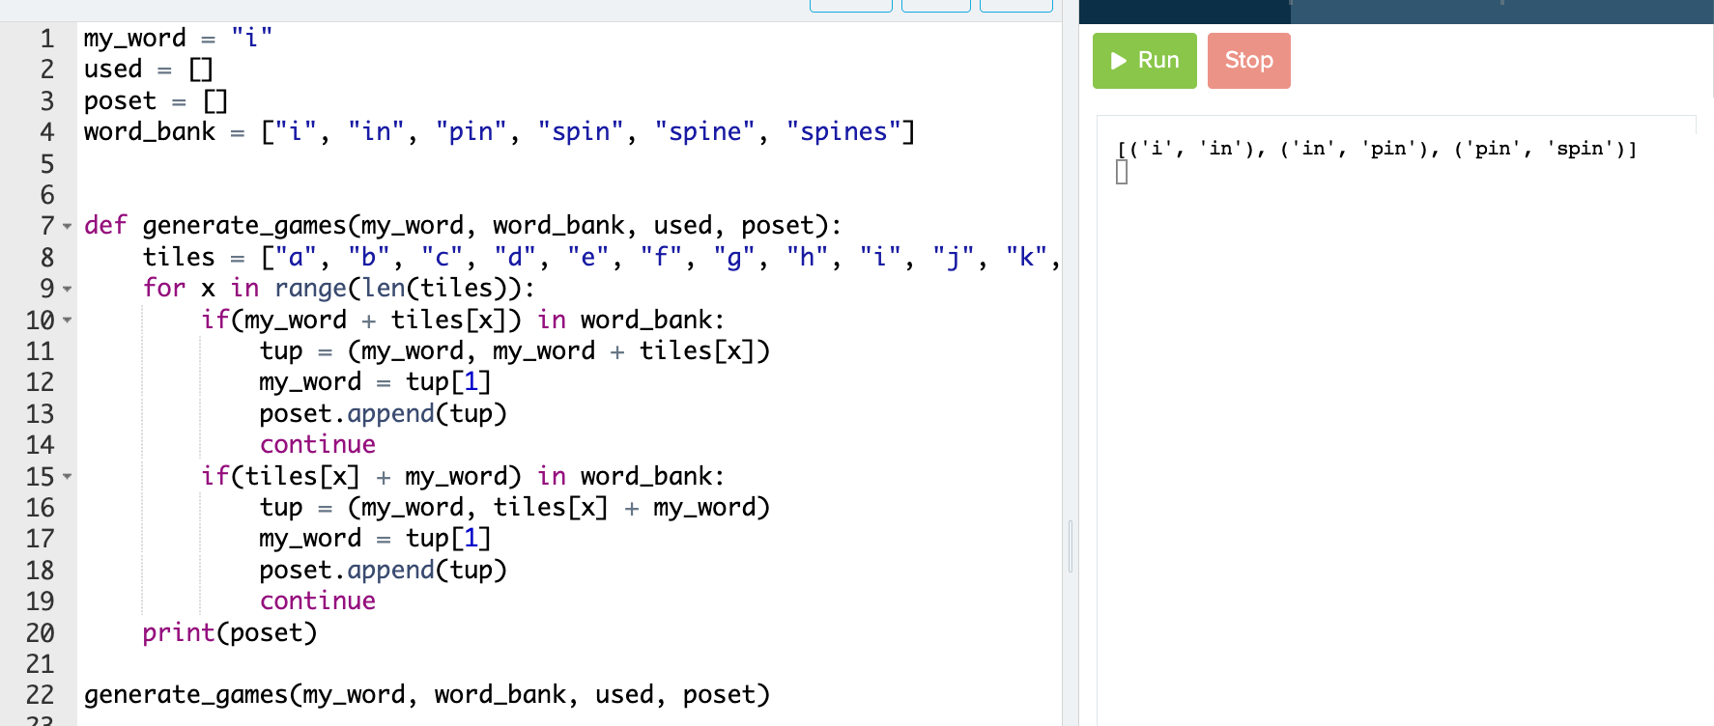Click the my_word = tup[1] on line 12

pyautogui.click(x=375, y=382)
